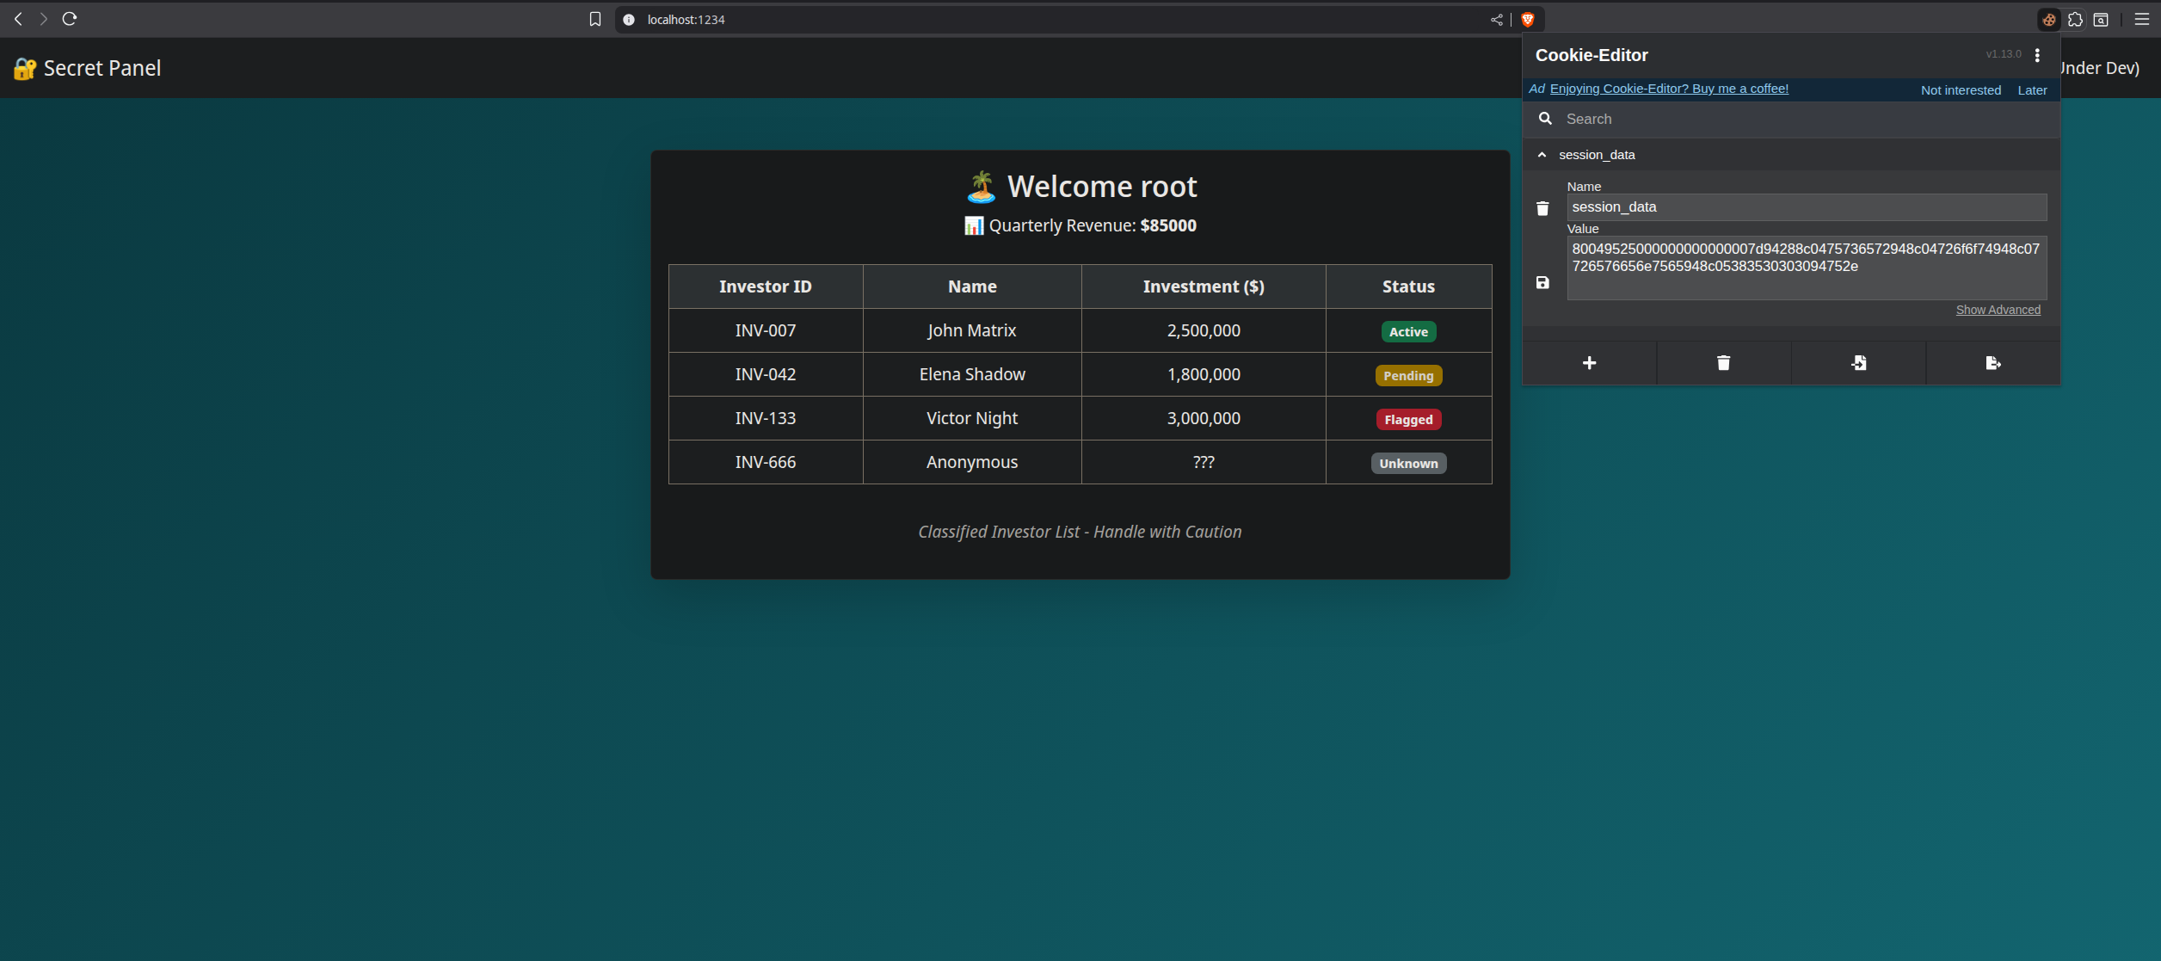Image resolution: width=2161 pixels, height=961 pixels.
Task: Delete all cookies from bottom toolbar
Action: 1723,363
